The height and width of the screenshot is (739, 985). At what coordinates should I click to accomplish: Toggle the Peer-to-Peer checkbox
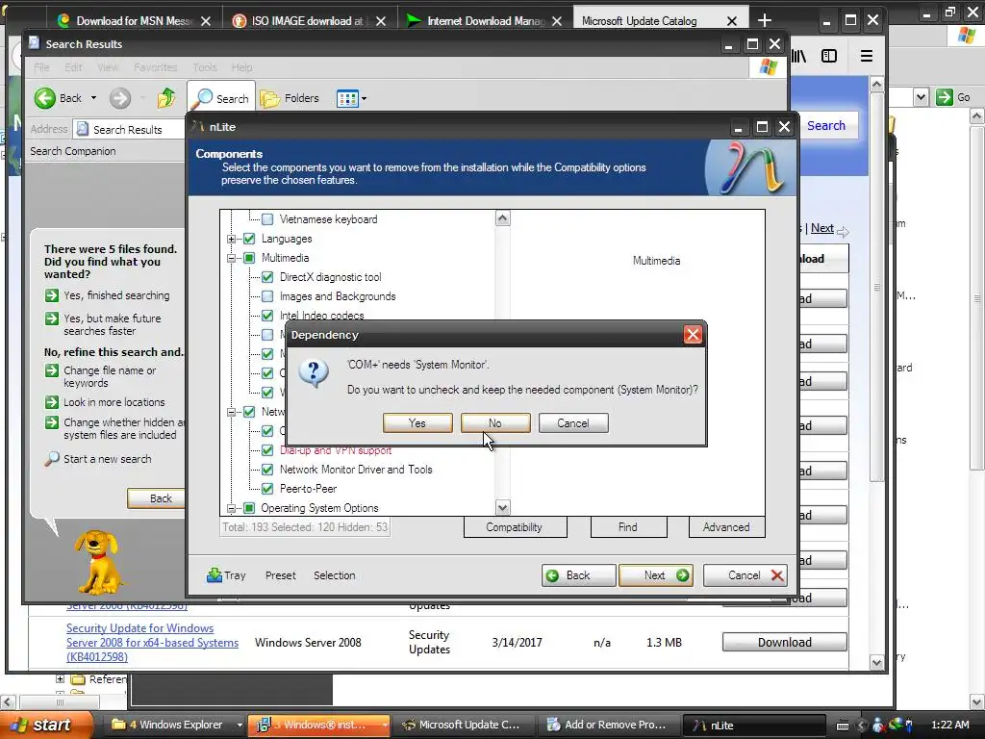pyautogui.click(x=267, y=489)
